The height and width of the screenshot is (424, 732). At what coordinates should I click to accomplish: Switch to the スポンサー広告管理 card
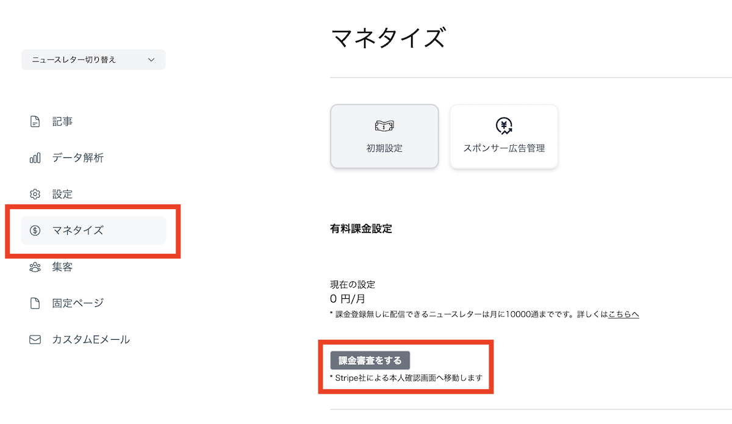point(503,136)
